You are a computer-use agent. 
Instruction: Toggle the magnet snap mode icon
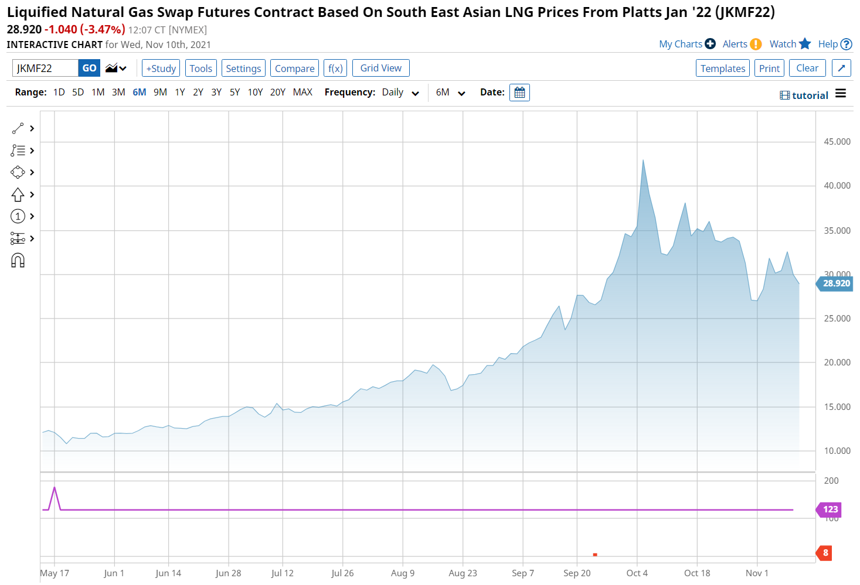[x=18, y=261]
